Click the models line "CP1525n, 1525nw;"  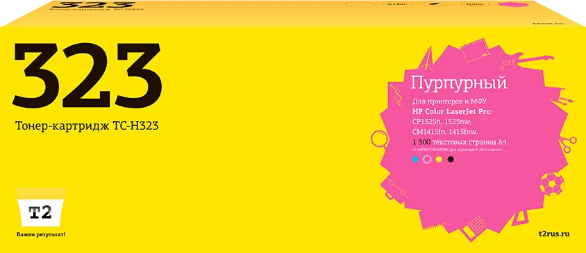coord(442,122)
